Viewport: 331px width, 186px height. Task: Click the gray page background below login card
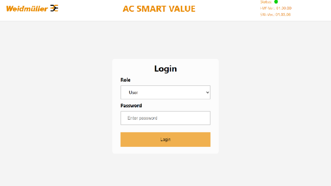pos(165,170)
